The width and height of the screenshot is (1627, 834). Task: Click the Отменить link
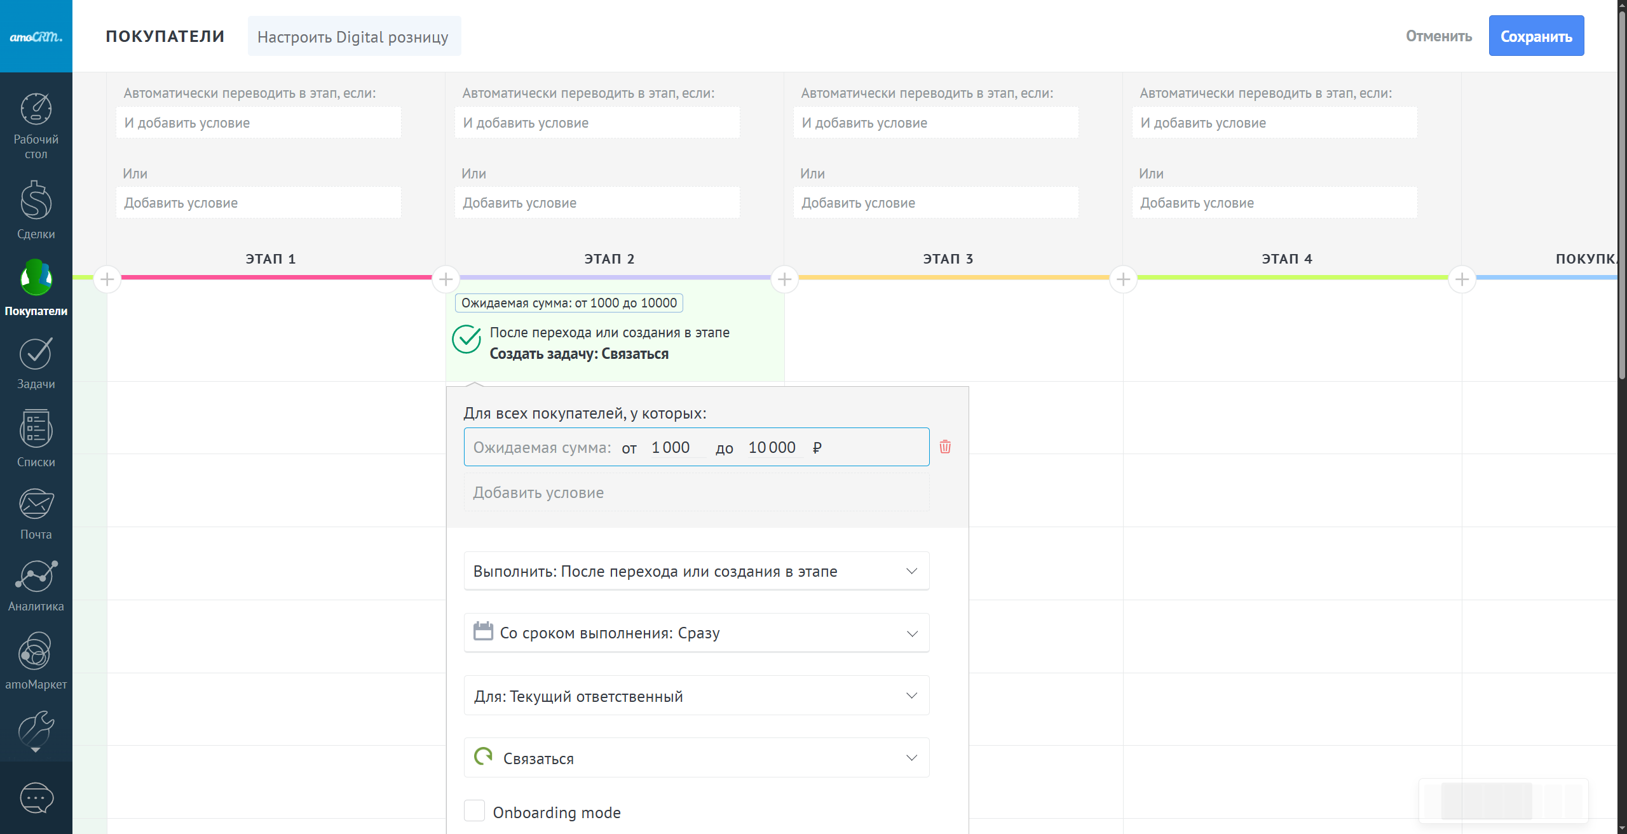(1438, 36)
